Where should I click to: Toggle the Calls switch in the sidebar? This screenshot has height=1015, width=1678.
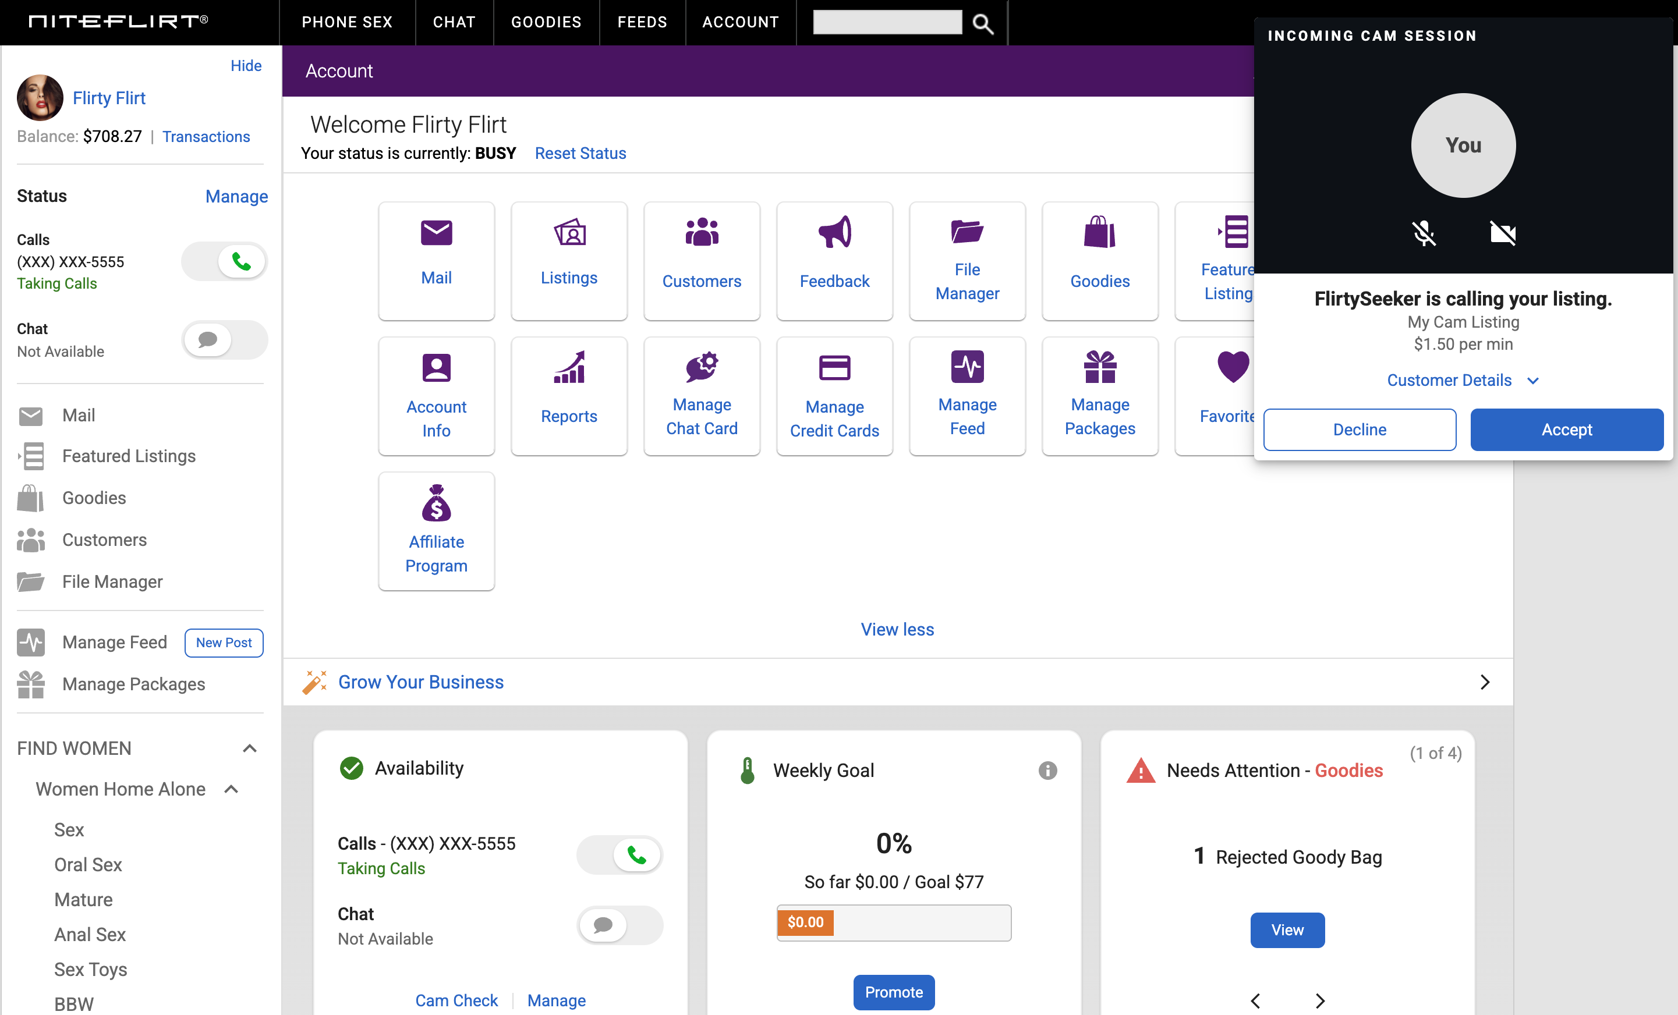click(x=224, y=261)
